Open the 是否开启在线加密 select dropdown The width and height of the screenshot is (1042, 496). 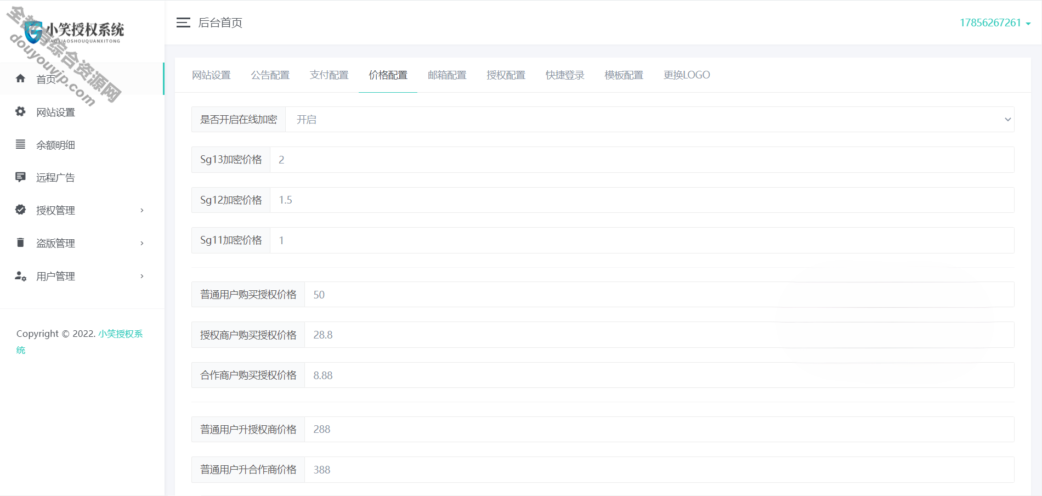tap(650, 120)
